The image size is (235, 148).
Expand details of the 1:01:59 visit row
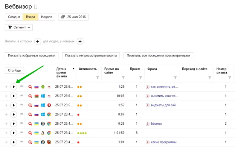(6, 133)
